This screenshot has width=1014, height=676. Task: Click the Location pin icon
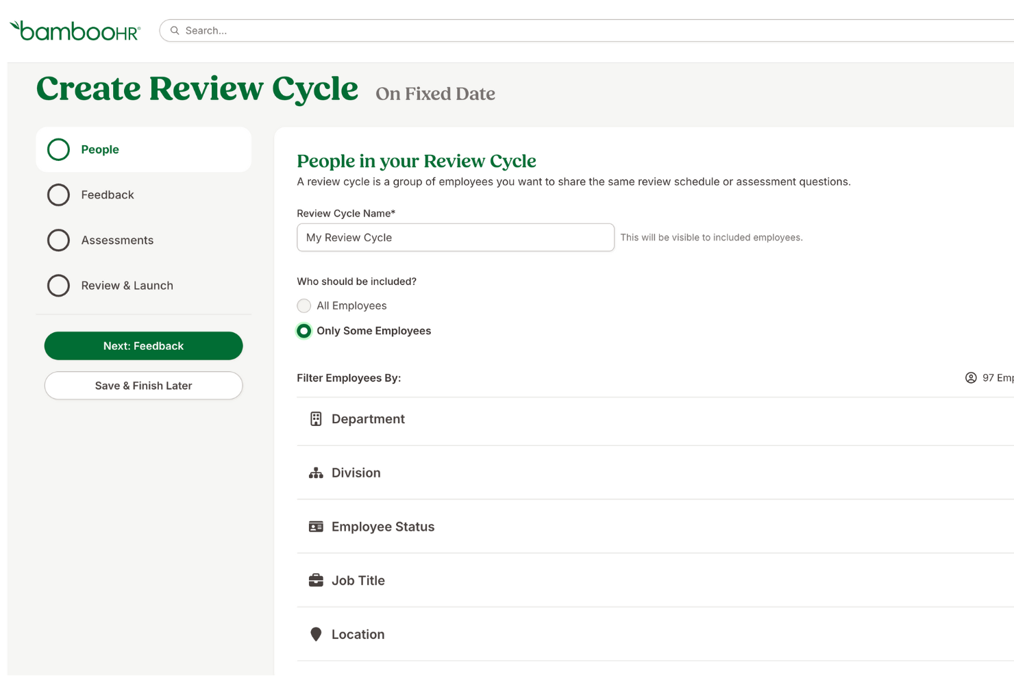click(316, 634)
